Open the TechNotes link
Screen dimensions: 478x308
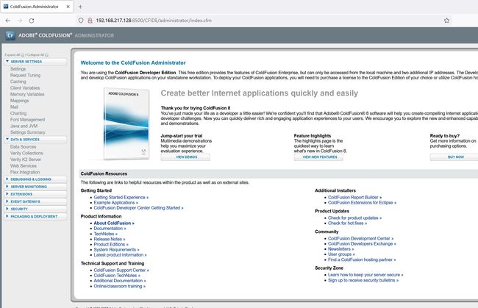point(105,234)
